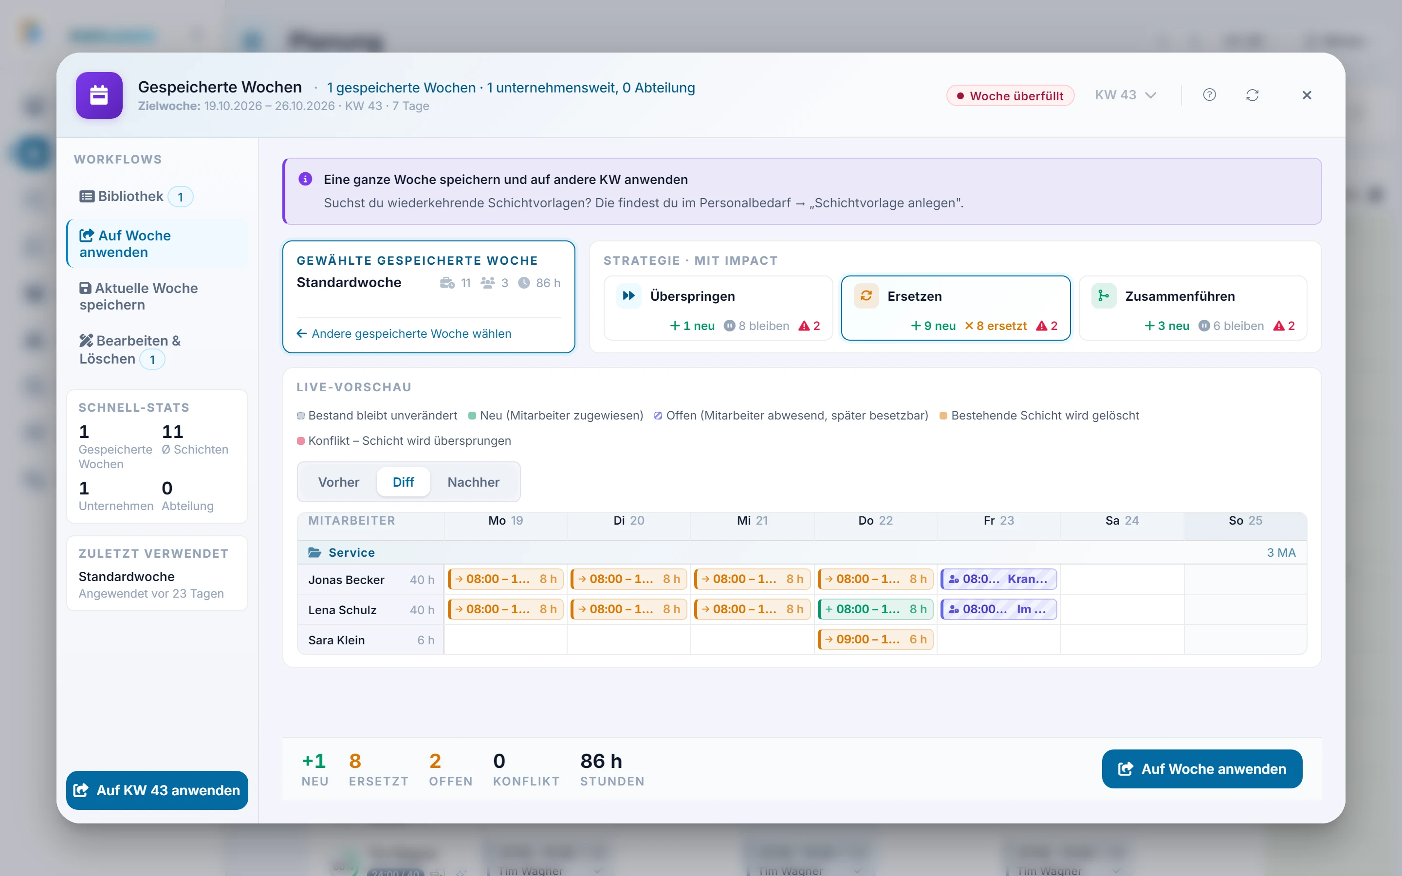Click the clock icon next to 86 h

click(x=524, y=283)
